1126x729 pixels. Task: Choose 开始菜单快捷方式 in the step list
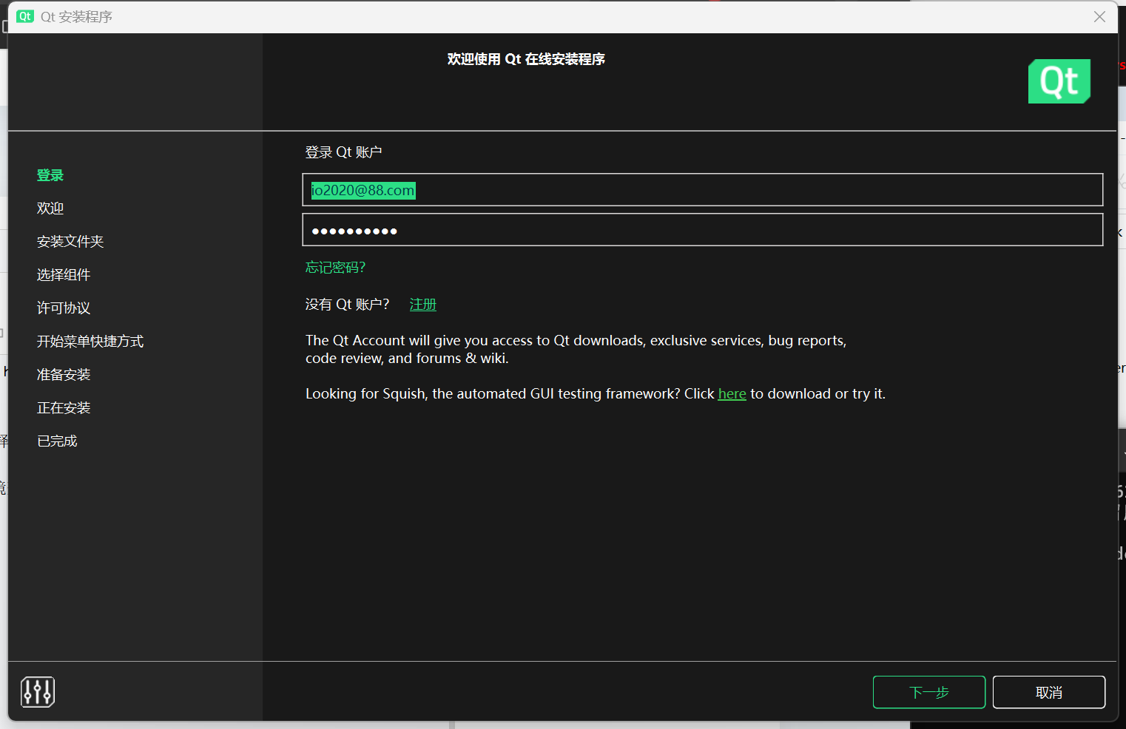pyautogui.click(x=90, y=342)
